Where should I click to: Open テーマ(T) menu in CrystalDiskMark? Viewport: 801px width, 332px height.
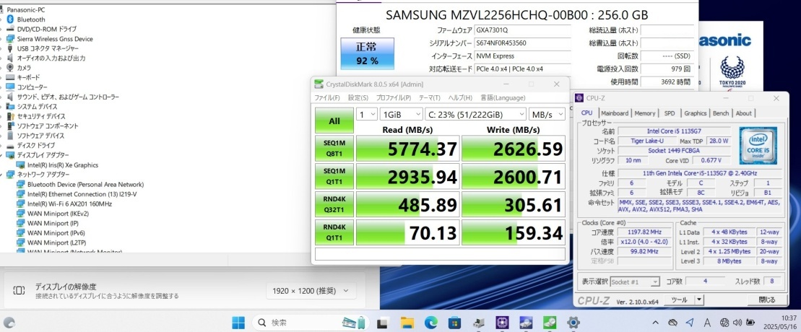430,98
